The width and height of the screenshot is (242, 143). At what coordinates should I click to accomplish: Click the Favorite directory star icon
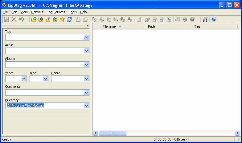coord(62,19)
